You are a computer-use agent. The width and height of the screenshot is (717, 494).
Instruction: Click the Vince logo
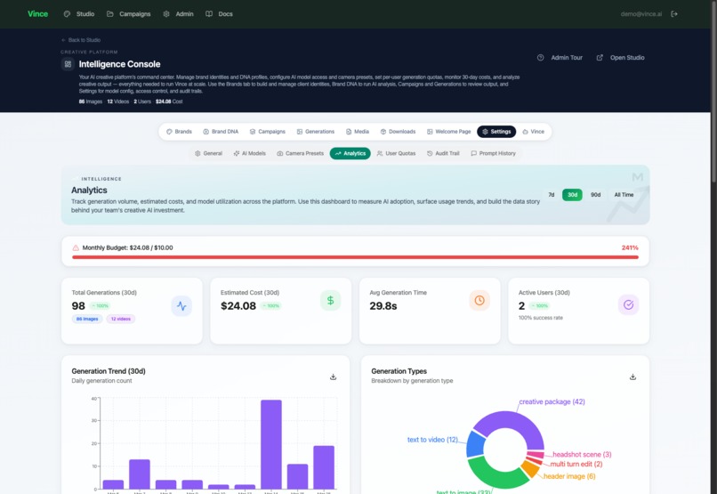click(x=37, y=13)
